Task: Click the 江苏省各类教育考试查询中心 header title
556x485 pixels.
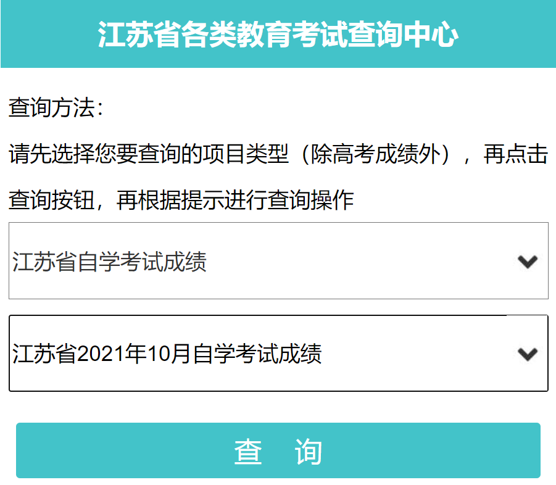Action: pyautogui.click(x=278, y=35)
